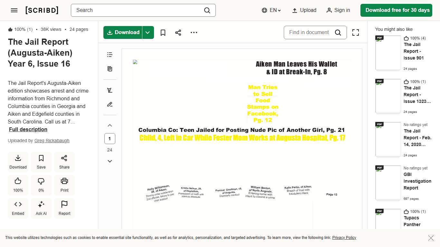Click Download free for 30 days
This screenshot has width=440, height=247.
tap(396, 10)
